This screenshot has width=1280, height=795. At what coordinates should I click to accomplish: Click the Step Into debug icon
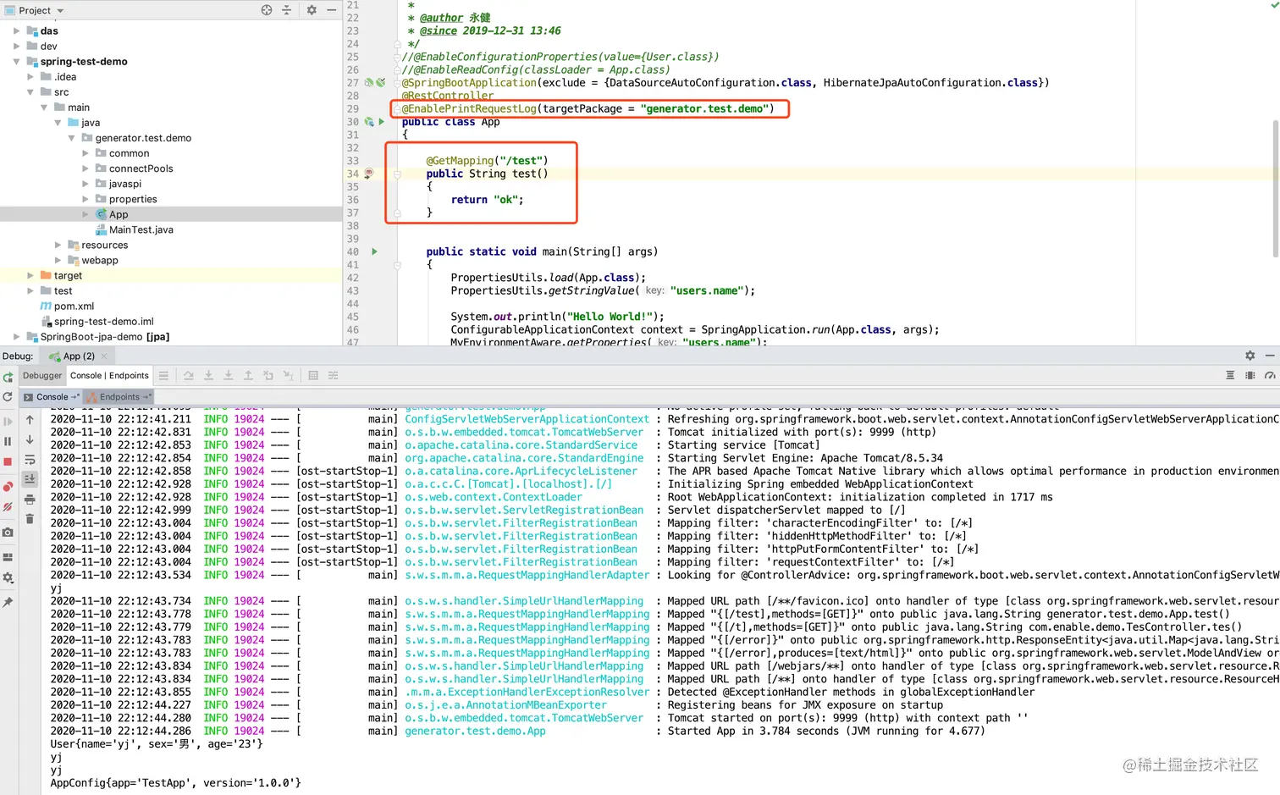pyautogui.click(x=208, y=376)
